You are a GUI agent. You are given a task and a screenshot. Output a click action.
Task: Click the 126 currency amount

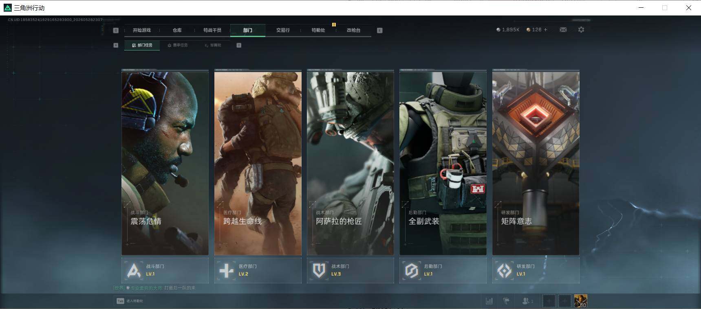[x=537, y=30]
